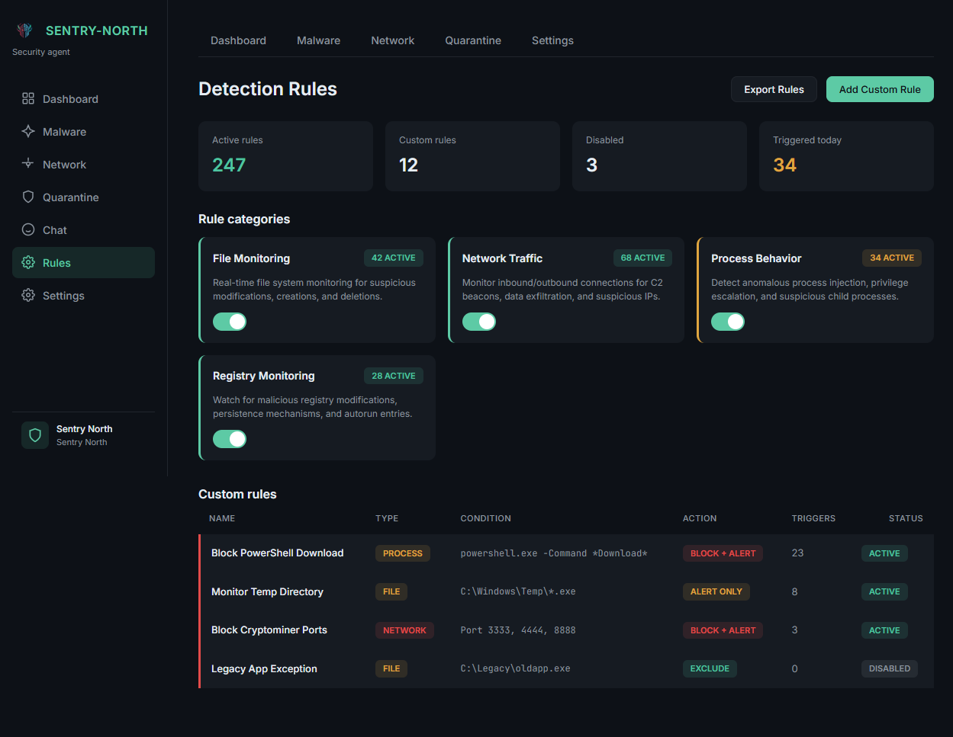
Task: Click FILE tag on Monitor Temp Directory row
Action: click(x=391, y=591)
